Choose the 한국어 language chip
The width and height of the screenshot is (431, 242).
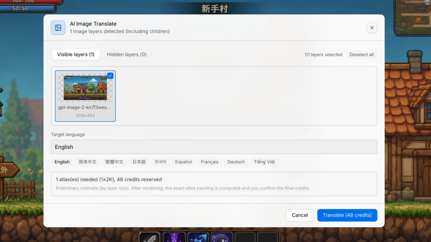(x=161, y=162)
